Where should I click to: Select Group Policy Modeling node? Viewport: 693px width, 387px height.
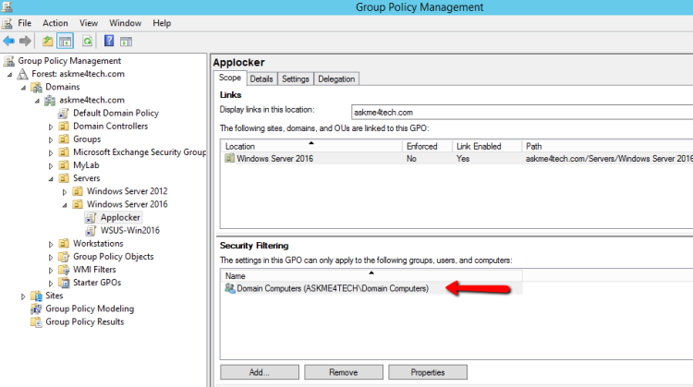(90, 308)
